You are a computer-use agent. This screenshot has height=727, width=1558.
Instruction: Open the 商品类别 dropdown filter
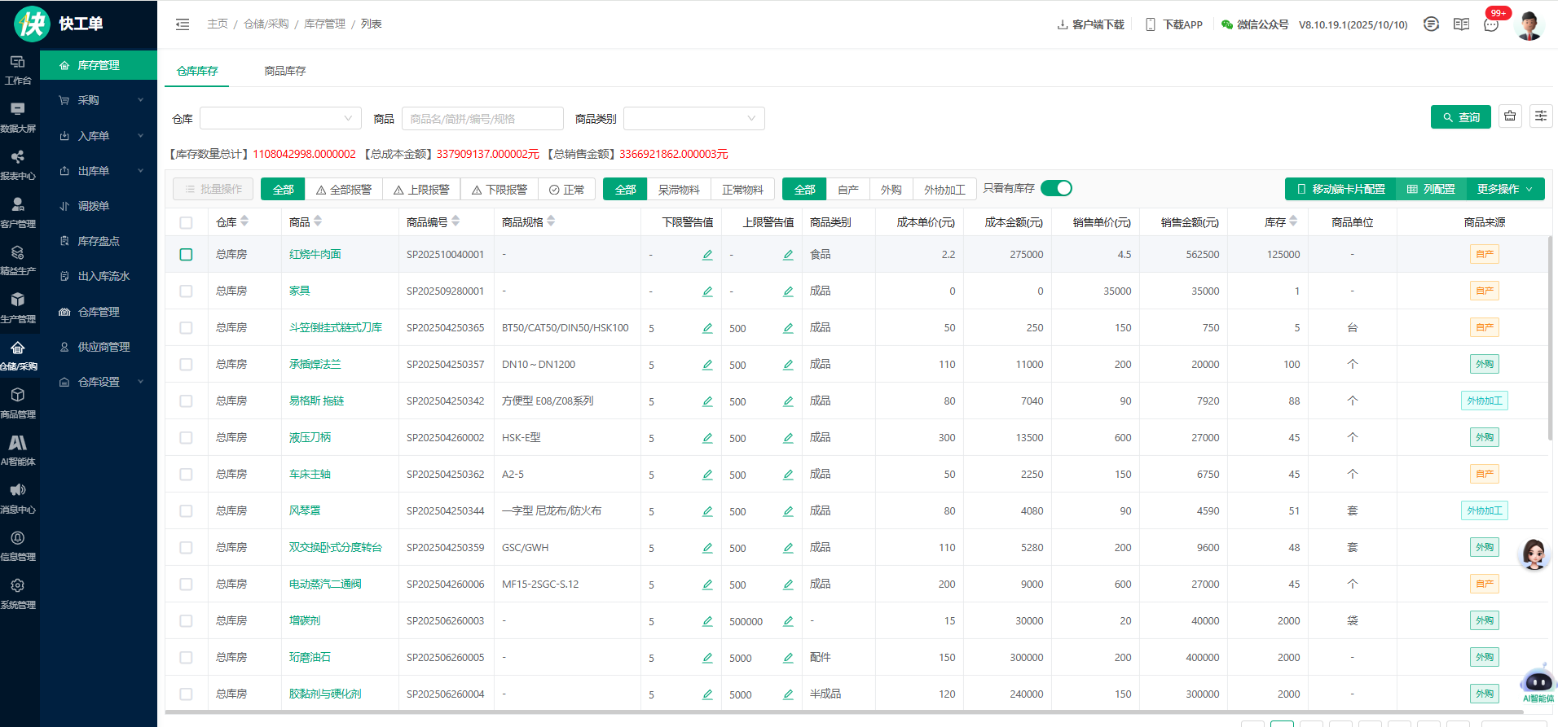(x=693, y=119)
